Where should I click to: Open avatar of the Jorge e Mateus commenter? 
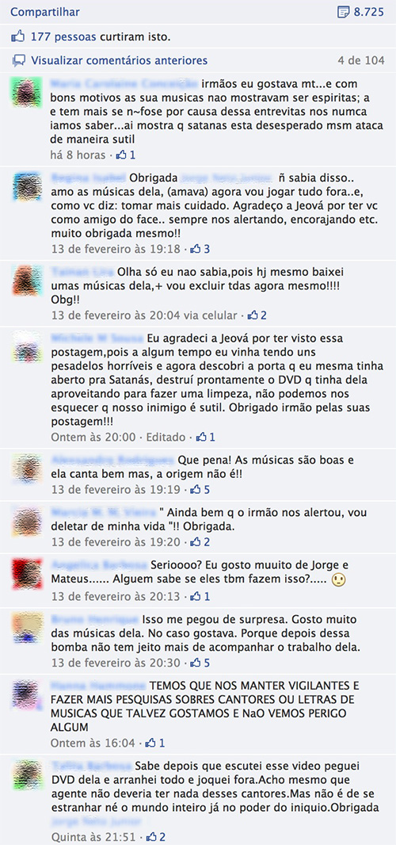(27, 574)
